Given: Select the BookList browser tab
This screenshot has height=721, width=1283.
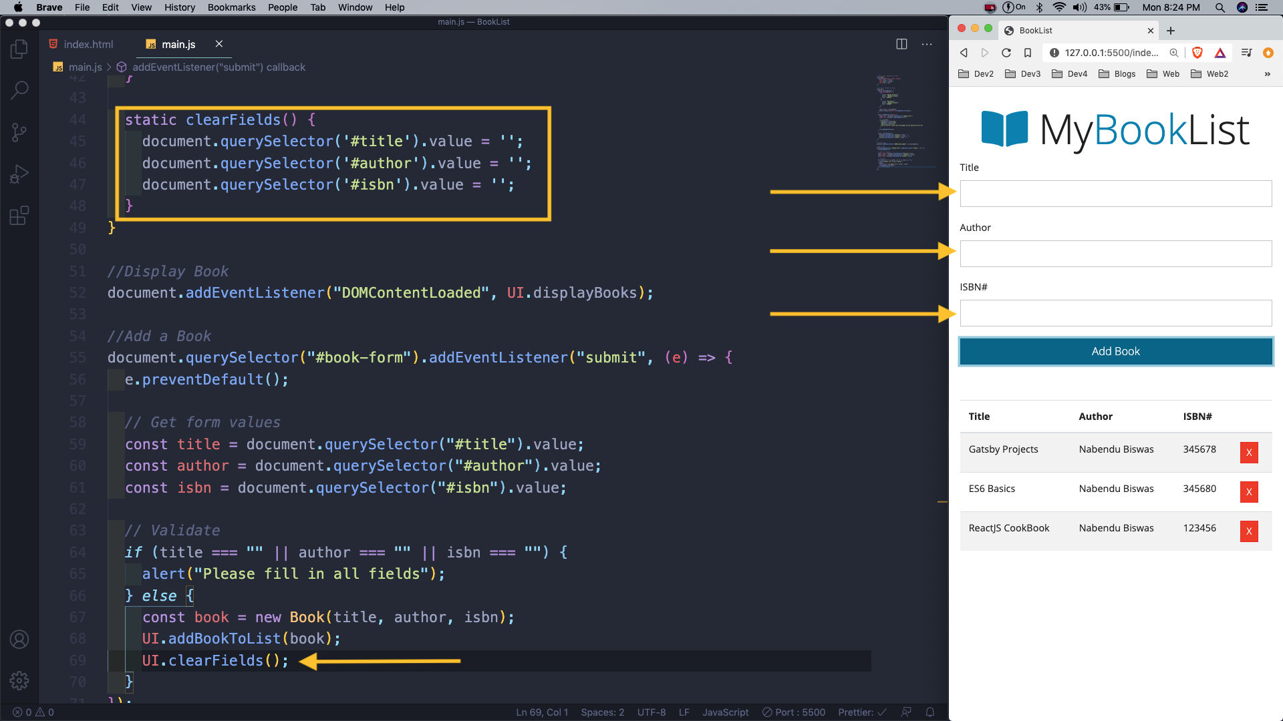Looking at the screenshot, I should click(1079, 31).
